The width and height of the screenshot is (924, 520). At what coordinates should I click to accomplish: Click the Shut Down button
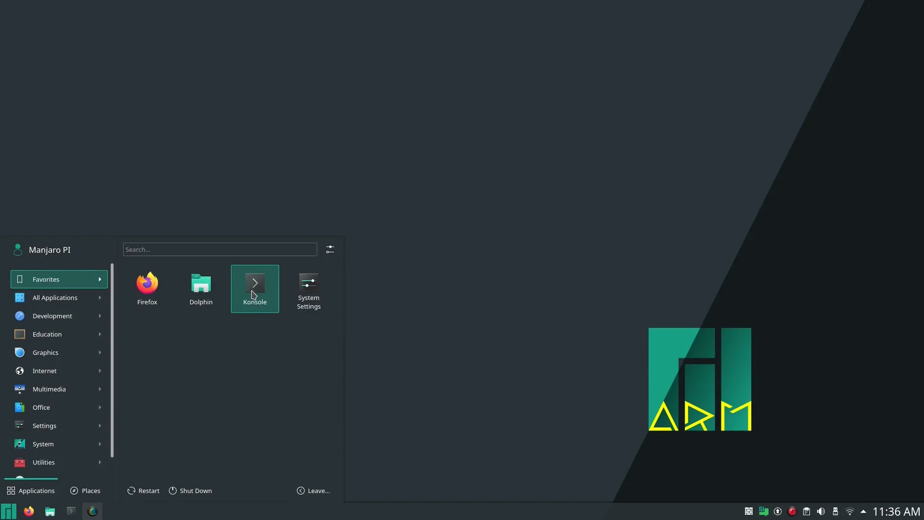point(191,491)
